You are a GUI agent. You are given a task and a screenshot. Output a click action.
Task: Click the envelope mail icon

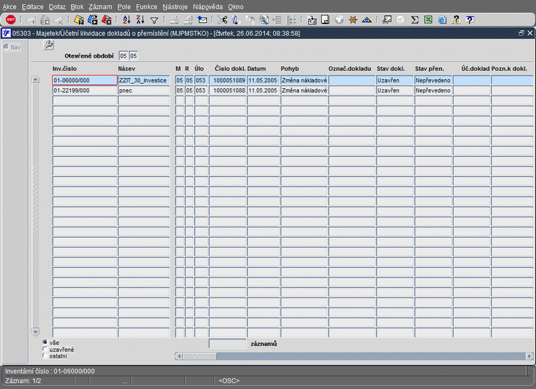tap(202, 20)
